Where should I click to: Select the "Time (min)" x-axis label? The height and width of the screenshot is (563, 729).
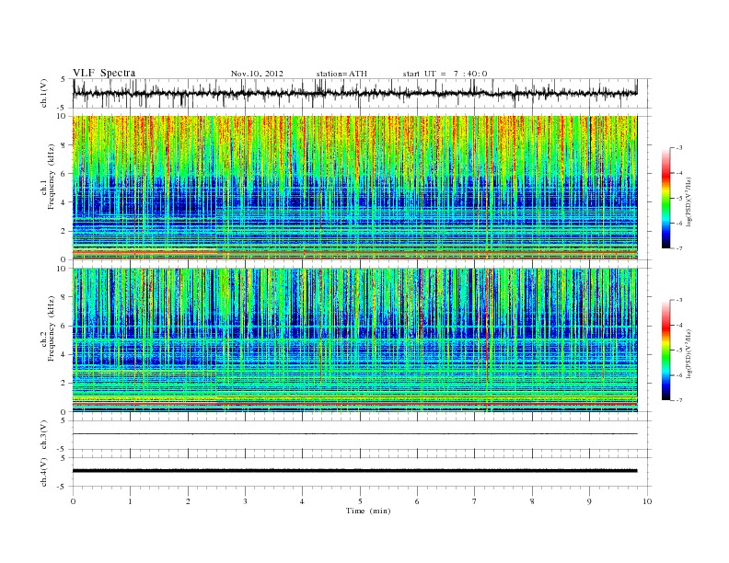(x=368, y=511)
